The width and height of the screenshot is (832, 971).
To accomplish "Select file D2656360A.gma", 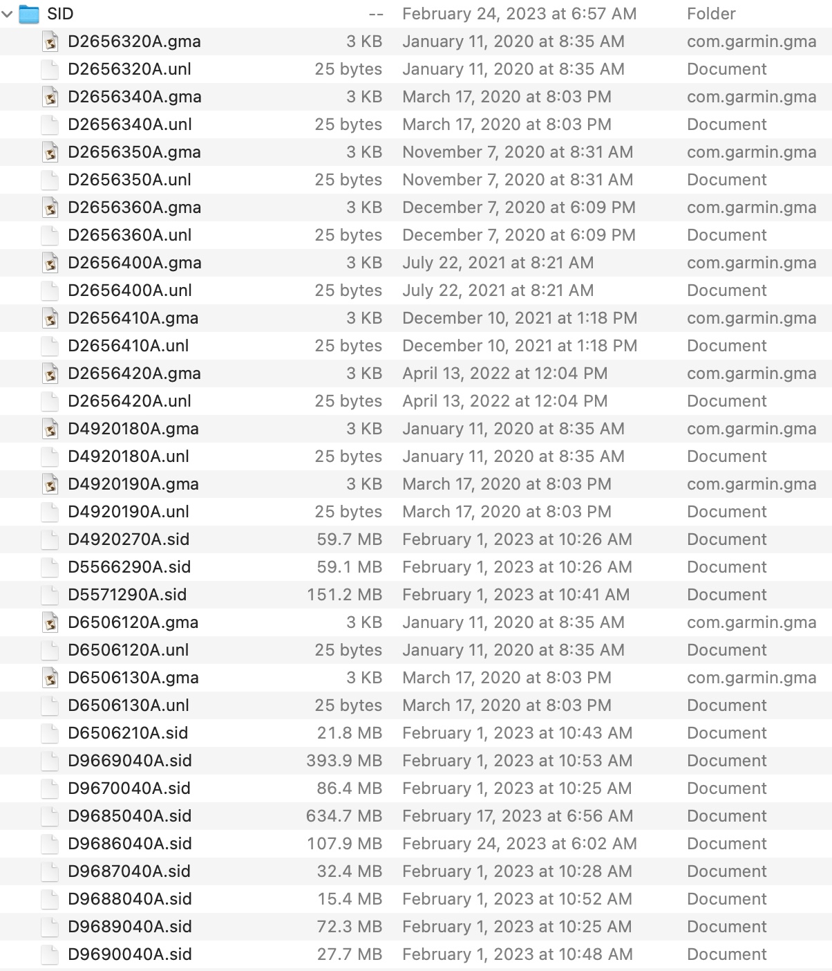I will [416, 207].
